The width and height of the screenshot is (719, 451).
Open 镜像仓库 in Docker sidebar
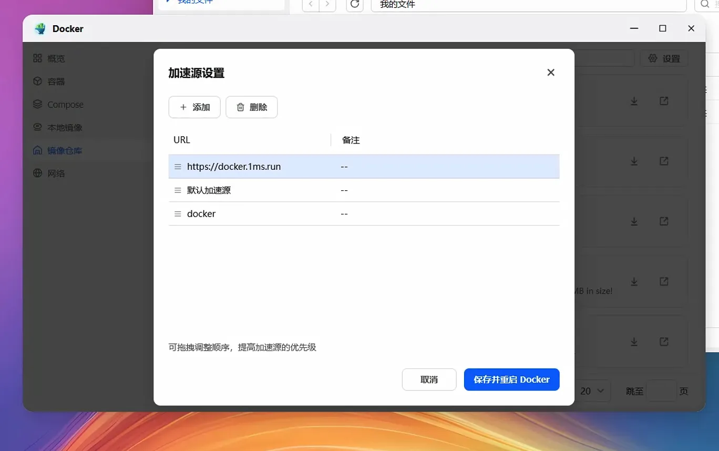click(x=57, y=151)
